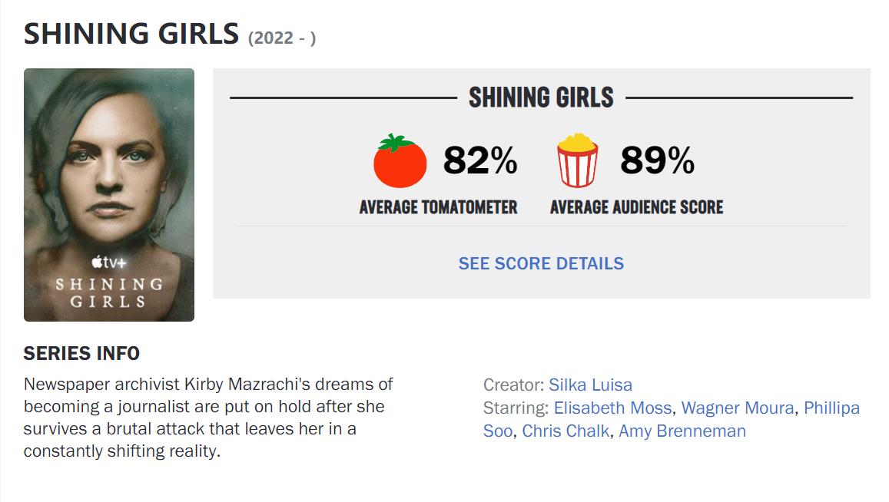Click the 82% Tomatometer score
889x502 pixels.
pos(480,160)
